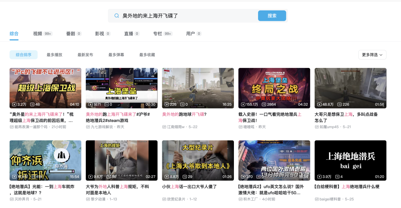The width and height of the screenshot is (401, 208).
Task: Visit uploader baigei梗科普
Action: tap(330, 199)
